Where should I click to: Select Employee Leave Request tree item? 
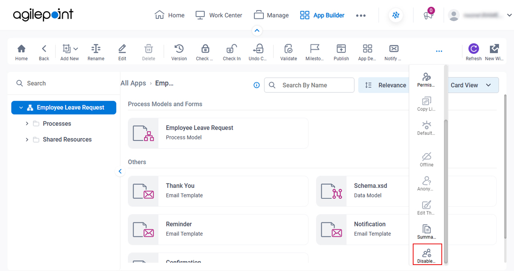tap(63, 108)
